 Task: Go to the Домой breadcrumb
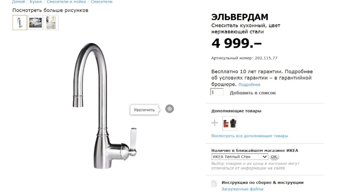click(18, 2)
